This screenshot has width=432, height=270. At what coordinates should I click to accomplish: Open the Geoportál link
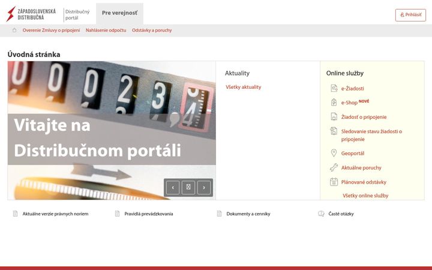tap(353, 154)
